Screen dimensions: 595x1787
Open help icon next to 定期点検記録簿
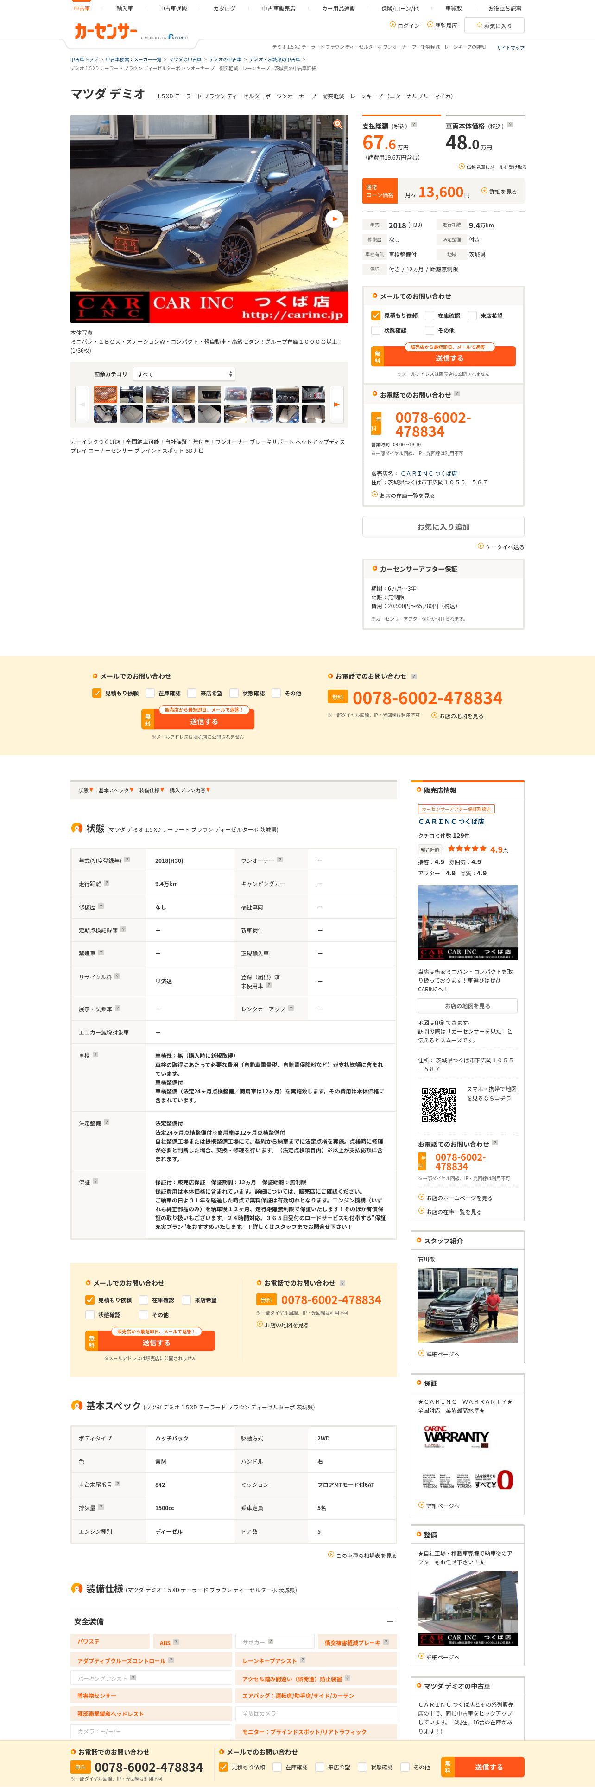coord(123,930)
